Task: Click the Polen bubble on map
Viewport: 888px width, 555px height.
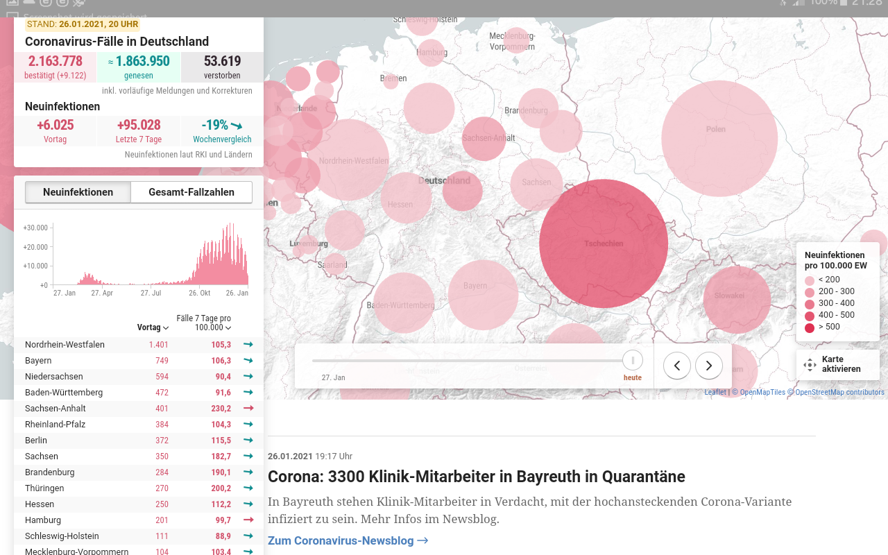Action: click(x=719, y=138)
